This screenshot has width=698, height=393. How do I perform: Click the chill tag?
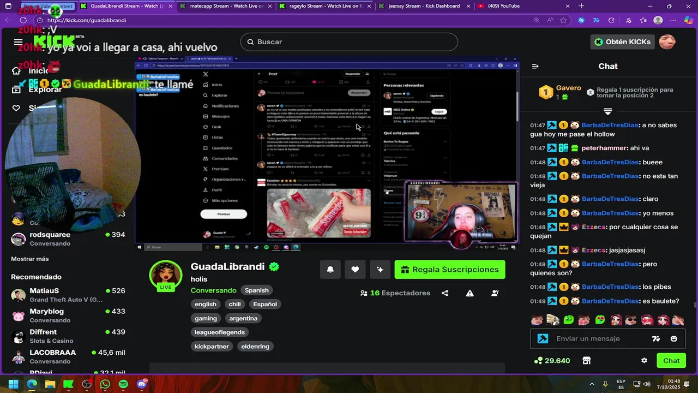click(234, 304)
